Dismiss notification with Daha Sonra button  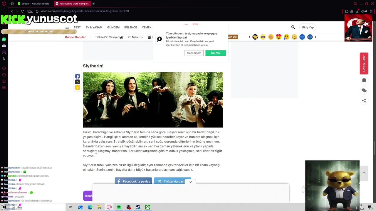point(194,53)
